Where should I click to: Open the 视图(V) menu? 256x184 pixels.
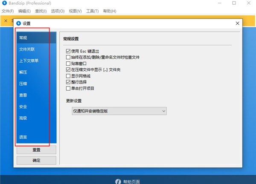pos(75,11)
